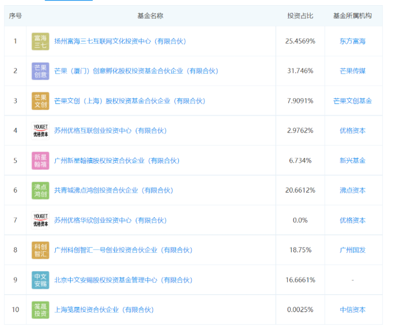
Task: Open 上海笺晟投资合伙企业 link
Action: (104, 310)
